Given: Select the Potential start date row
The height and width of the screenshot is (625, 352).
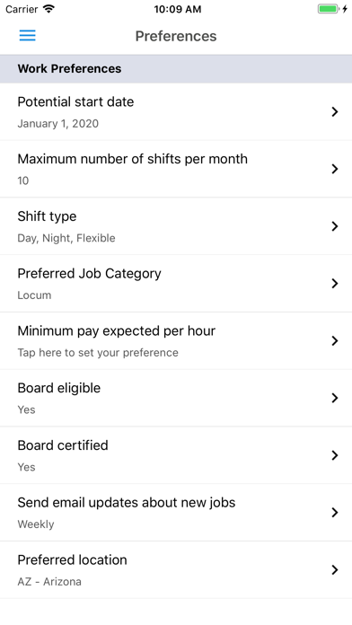Looking at the screenshot, I should click(x=176, y=111).
